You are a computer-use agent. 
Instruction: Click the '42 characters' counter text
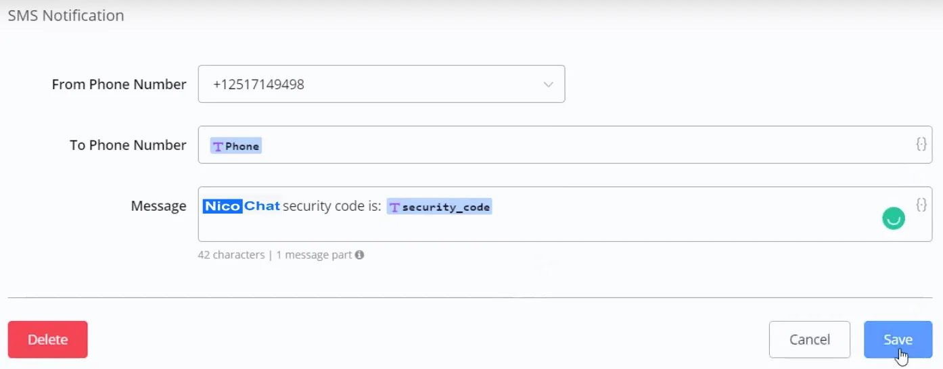point(231,255)
